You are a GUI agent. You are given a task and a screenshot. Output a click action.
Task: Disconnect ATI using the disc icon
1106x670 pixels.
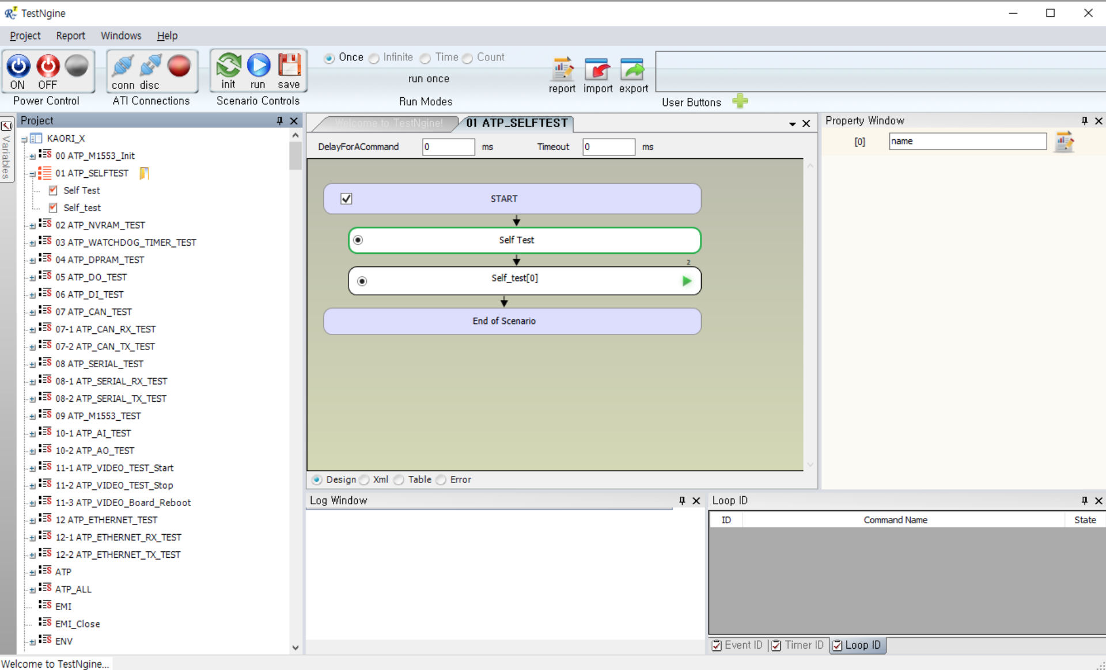pos(150,66)
